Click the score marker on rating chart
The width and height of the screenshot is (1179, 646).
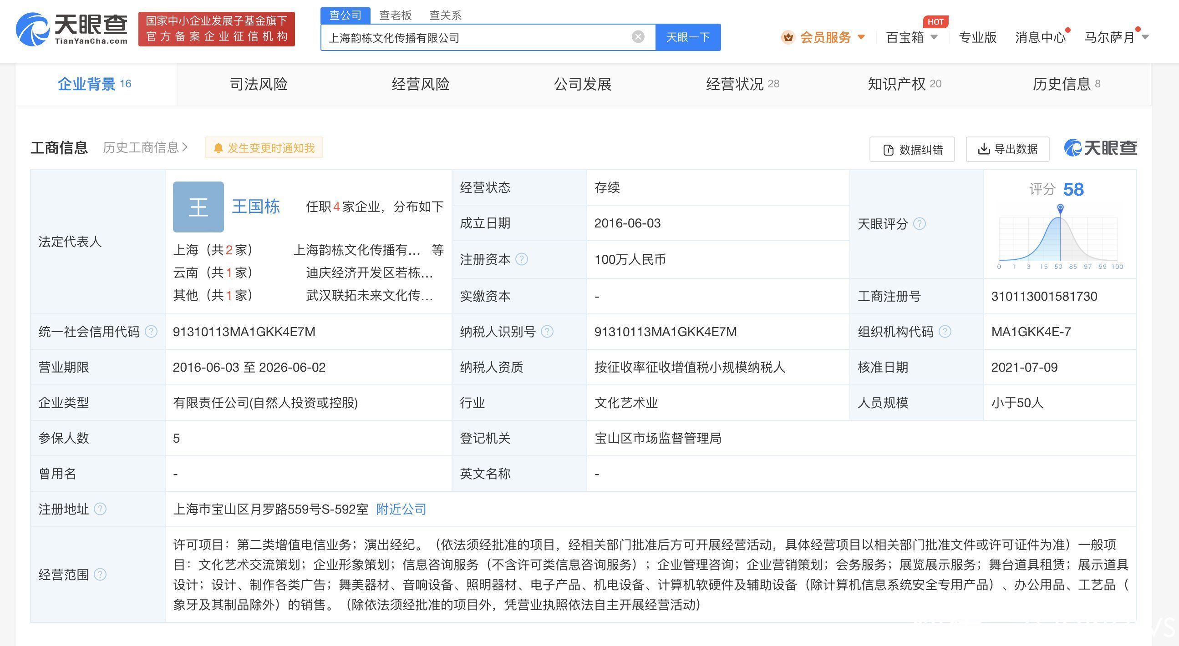pos(1060,209)
